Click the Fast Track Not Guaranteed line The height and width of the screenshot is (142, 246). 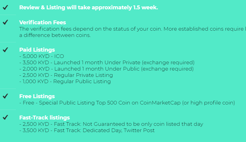pos(111,124)
